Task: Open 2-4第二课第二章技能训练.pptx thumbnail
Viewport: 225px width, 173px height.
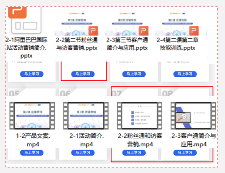Action: pyautogui.click(x=178, y=24)
